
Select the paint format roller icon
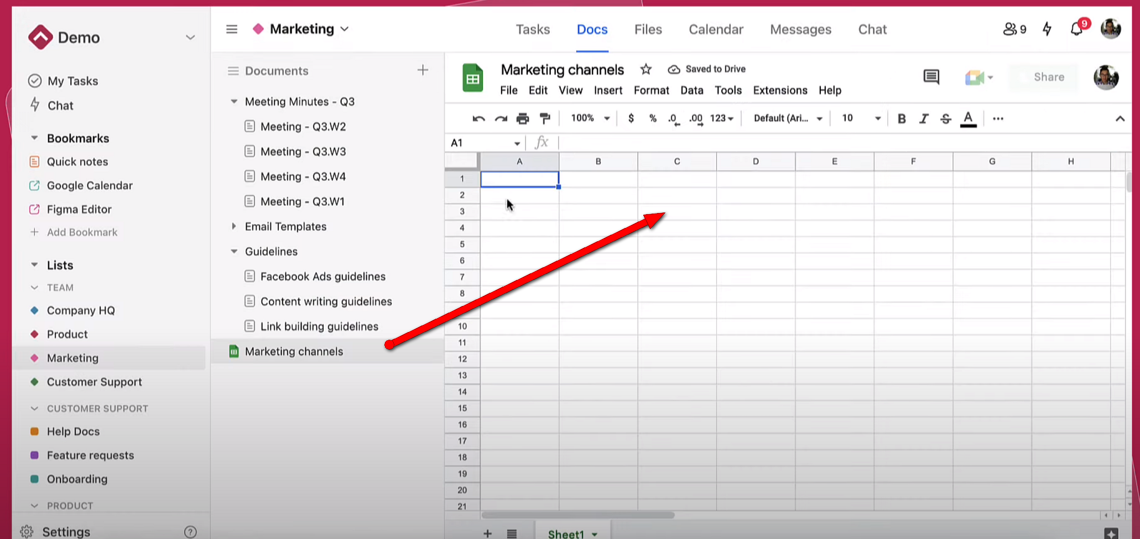(545, 118)
